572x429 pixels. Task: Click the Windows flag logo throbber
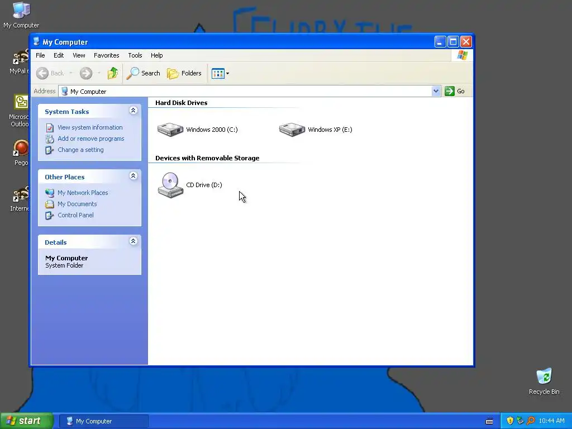pyautogui.click(x=462, y=55)
